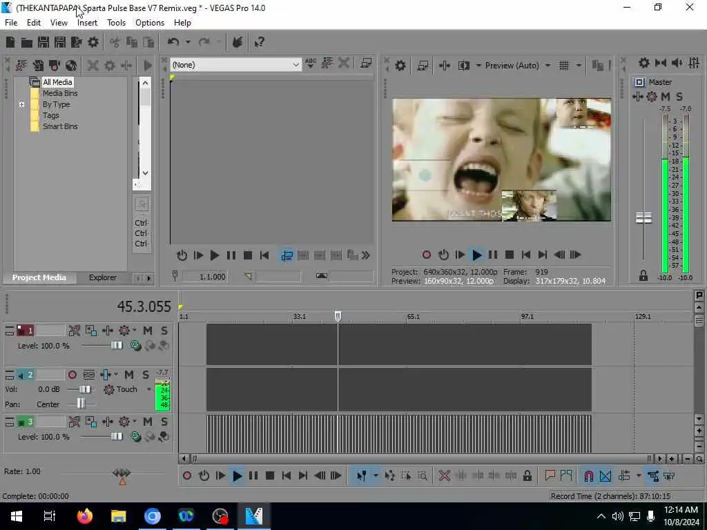Adjust track 1 Level slider
707x530 pixels.
[x=116, y=346]
